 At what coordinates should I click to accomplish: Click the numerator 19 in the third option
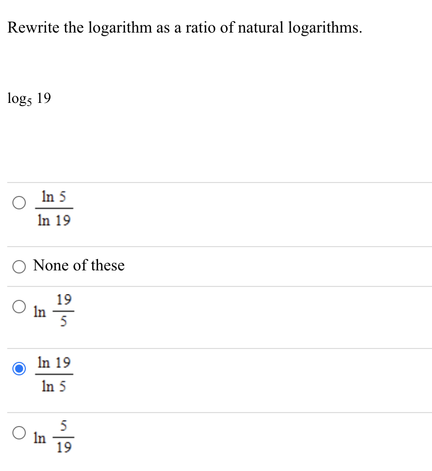click(x=63, y=300)
